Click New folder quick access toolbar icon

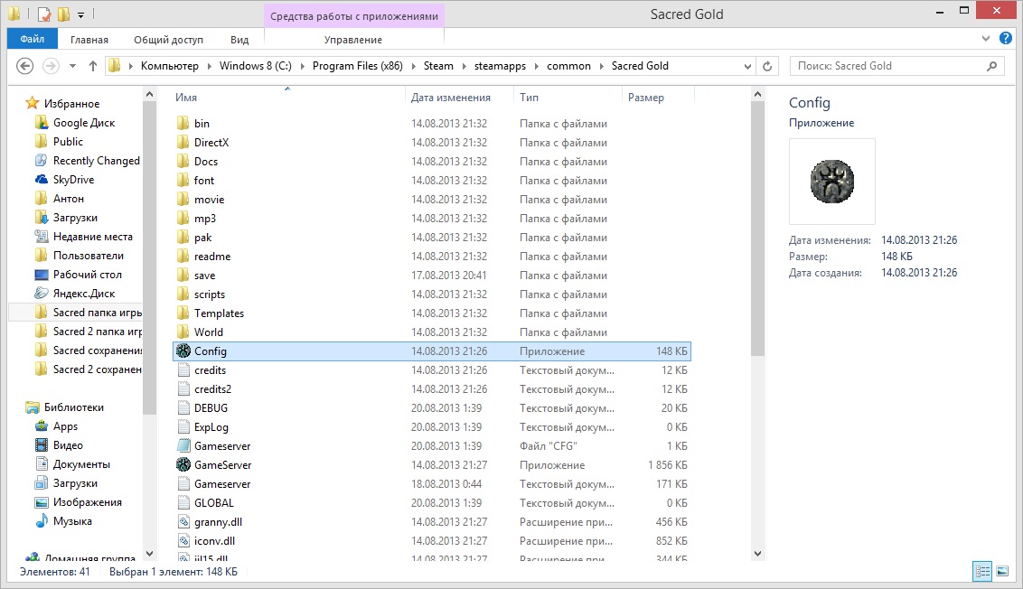(x=63, y=14)
